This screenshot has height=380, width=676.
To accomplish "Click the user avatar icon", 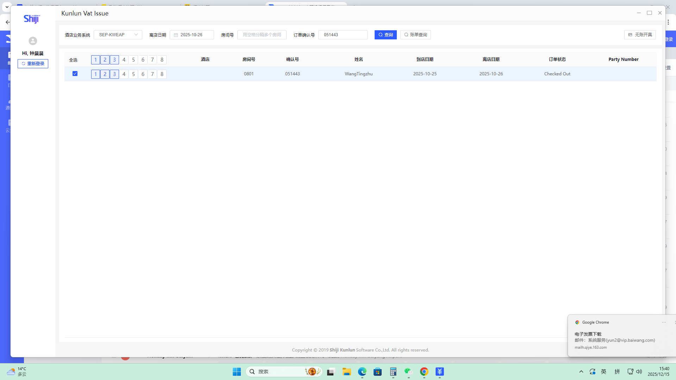I will tap(33, 41).
